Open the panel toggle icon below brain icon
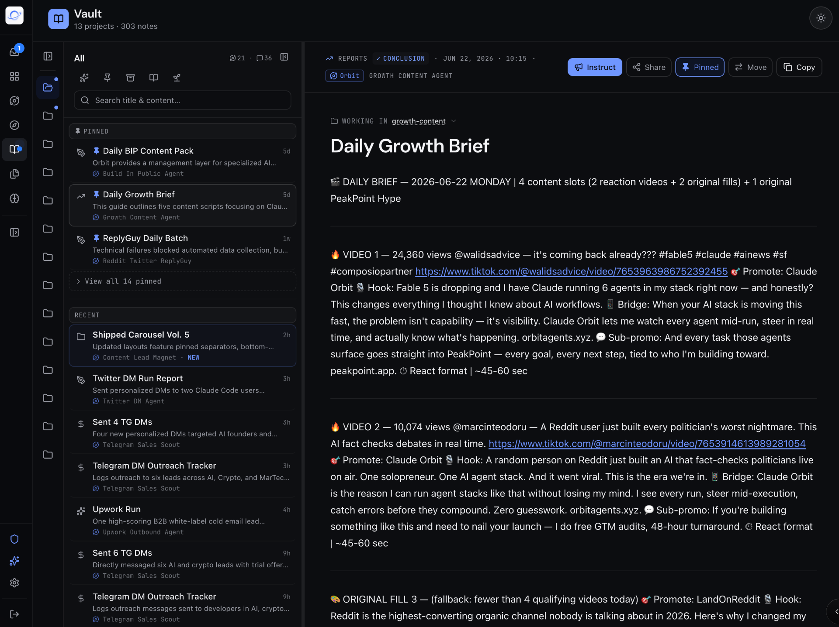Image resolution: width=839 pixels, height=627 pixels. pos(14,232)
